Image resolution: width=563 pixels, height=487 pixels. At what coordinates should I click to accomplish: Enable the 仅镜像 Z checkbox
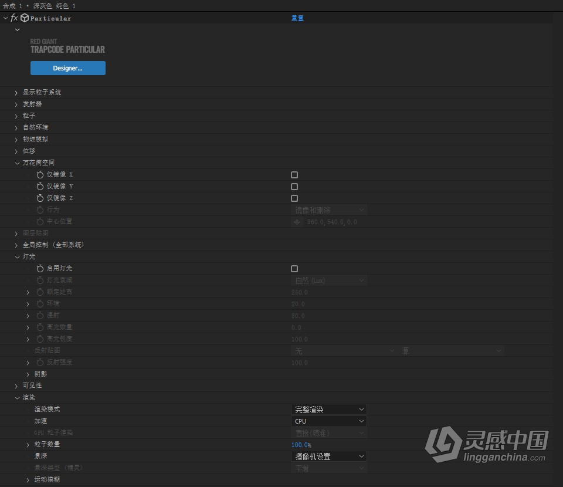coord(294,198)
